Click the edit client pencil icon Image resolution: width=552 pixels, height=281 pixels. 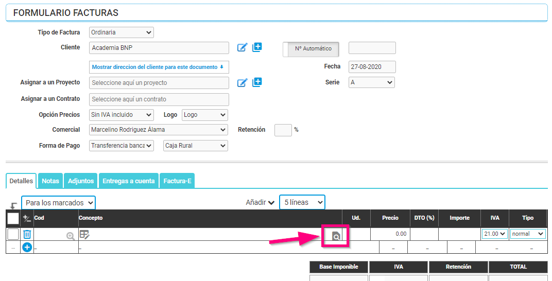pyautogui.click(x=242, y=48)
